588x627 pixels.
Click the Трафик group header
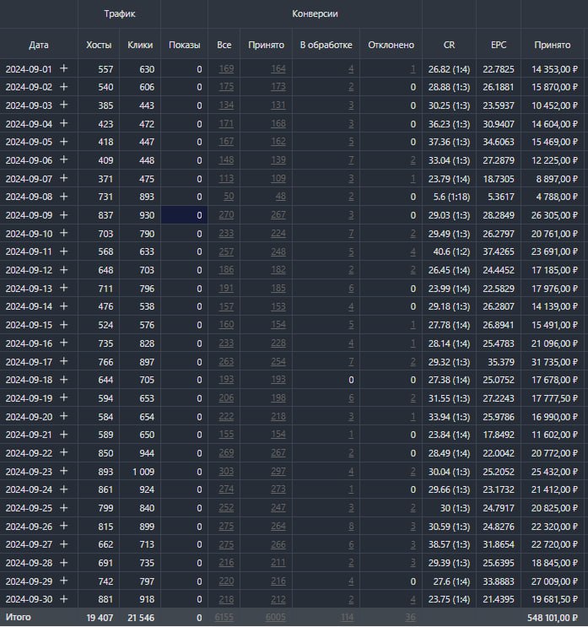120,14
